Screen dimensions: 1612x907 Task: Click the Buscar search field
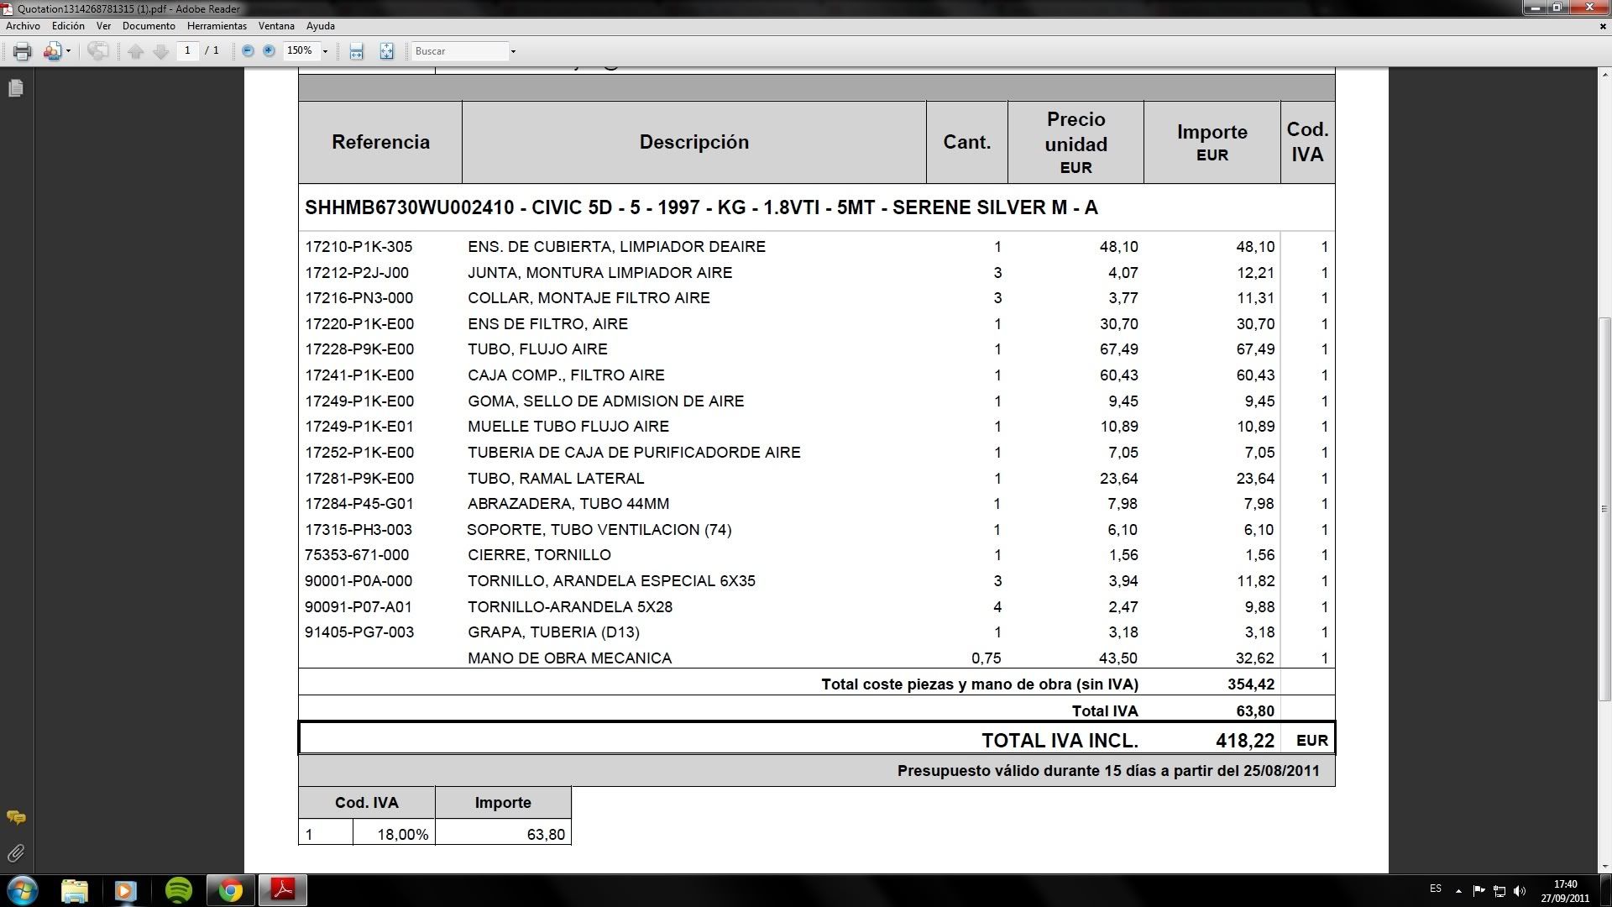[x=459, y=51]
